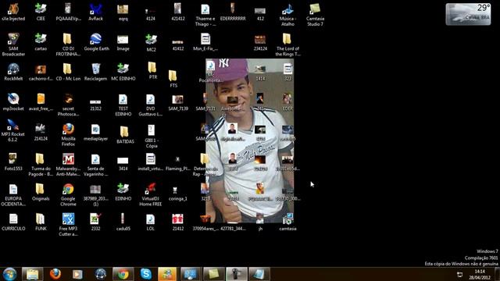This screenshot has height=281, width=500.
Task: Select the coringa_1 desktop icon
Action: pyautogui.click(x=177, y=192)
